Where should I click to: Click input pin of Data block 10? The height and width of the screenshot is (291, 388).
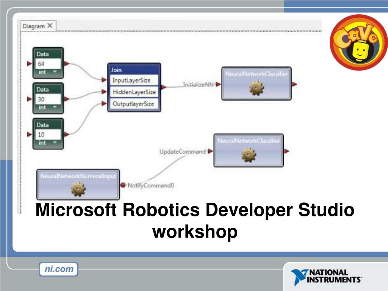pos(30,135)
